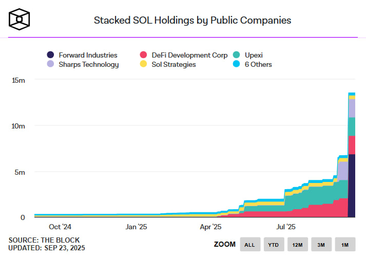Screen dimensions: 366x257
Task: Switch zoom to 1M
Action: point(345,245)
